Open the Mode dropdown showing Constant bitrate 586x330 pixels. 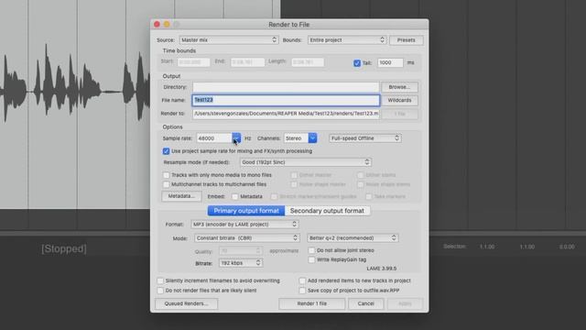[x=247, y=238]
